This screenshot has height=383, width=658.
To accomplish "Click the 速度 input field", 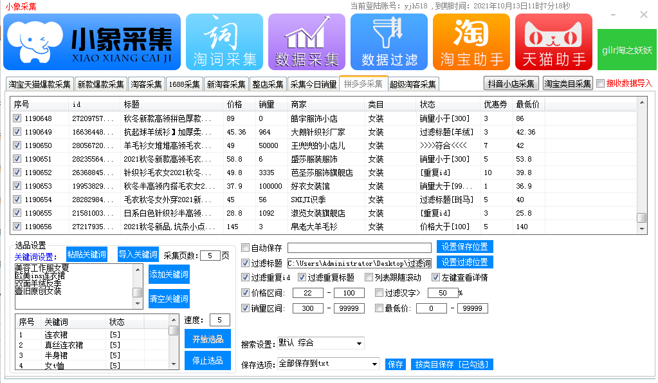I will point(219,320).
